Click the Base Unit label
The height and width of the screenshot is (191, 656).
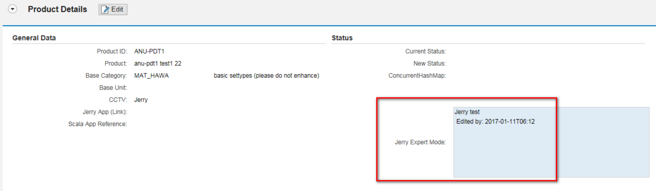point(113,88)
